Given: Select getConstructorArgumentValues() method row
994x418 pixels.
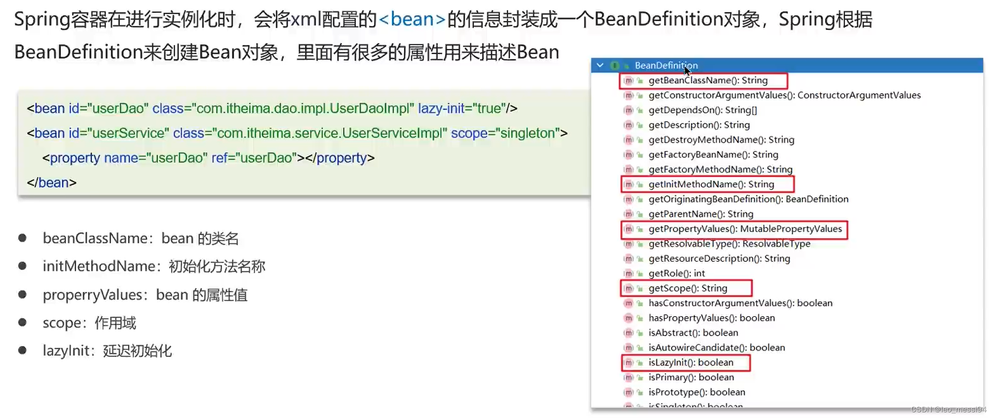Looking at the screenshot, I should pos(785,95).
